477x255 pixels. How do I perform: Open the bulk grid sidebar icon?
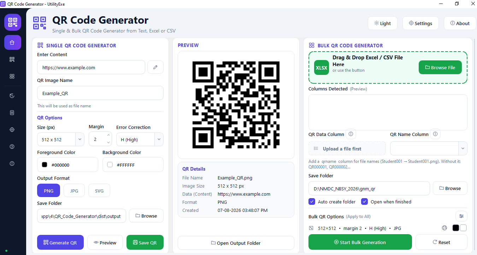click(12, 76)
